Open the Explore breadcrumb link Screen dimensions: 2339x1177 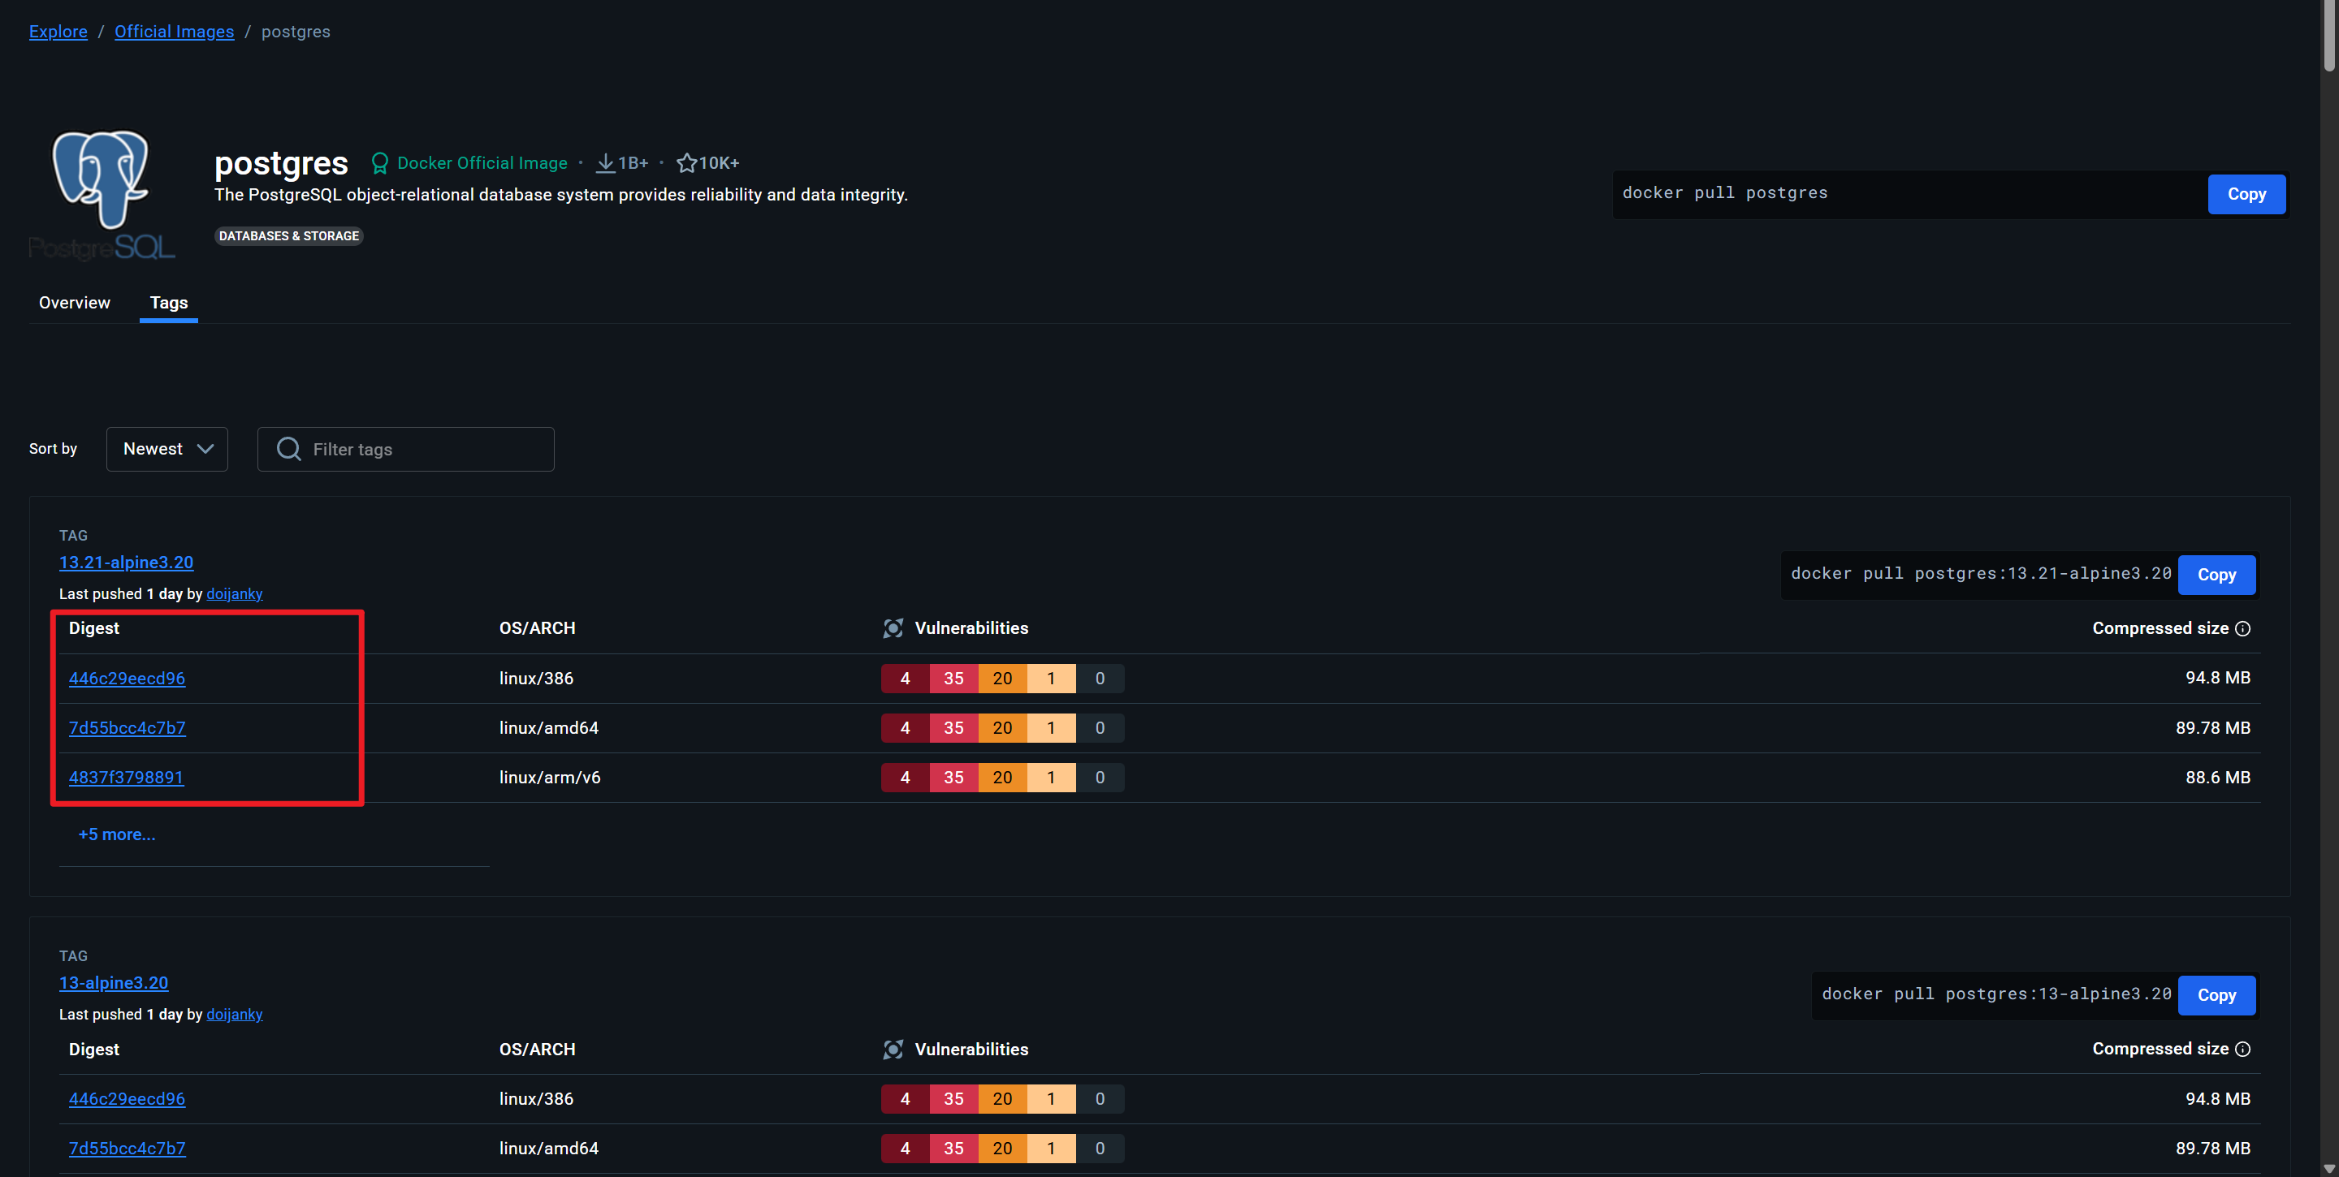(58, 32)
